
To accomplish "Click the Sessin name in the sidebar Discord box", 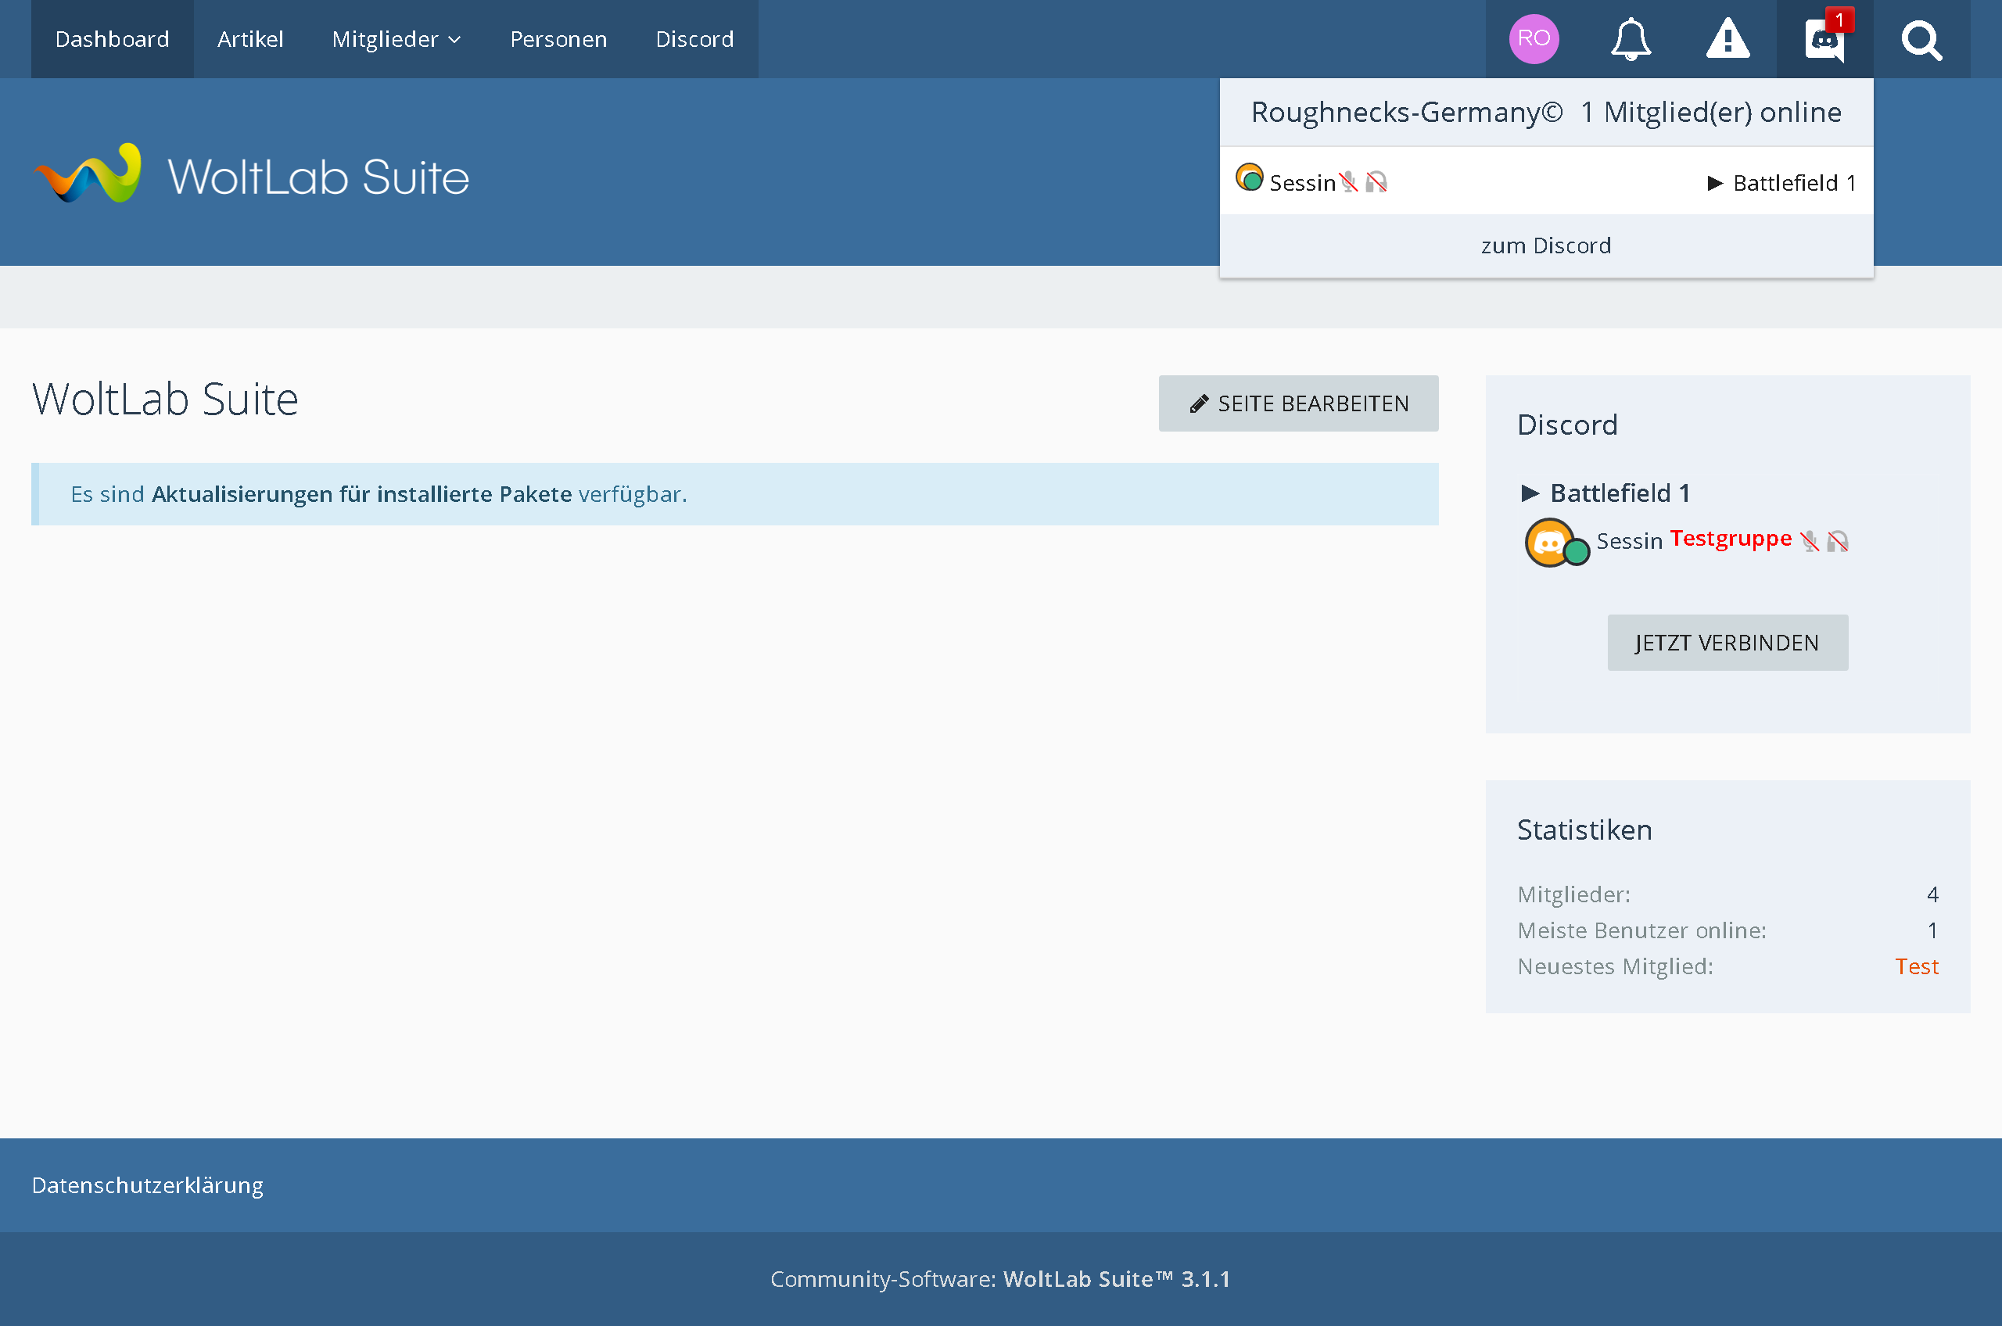I will click(1629, 540).
